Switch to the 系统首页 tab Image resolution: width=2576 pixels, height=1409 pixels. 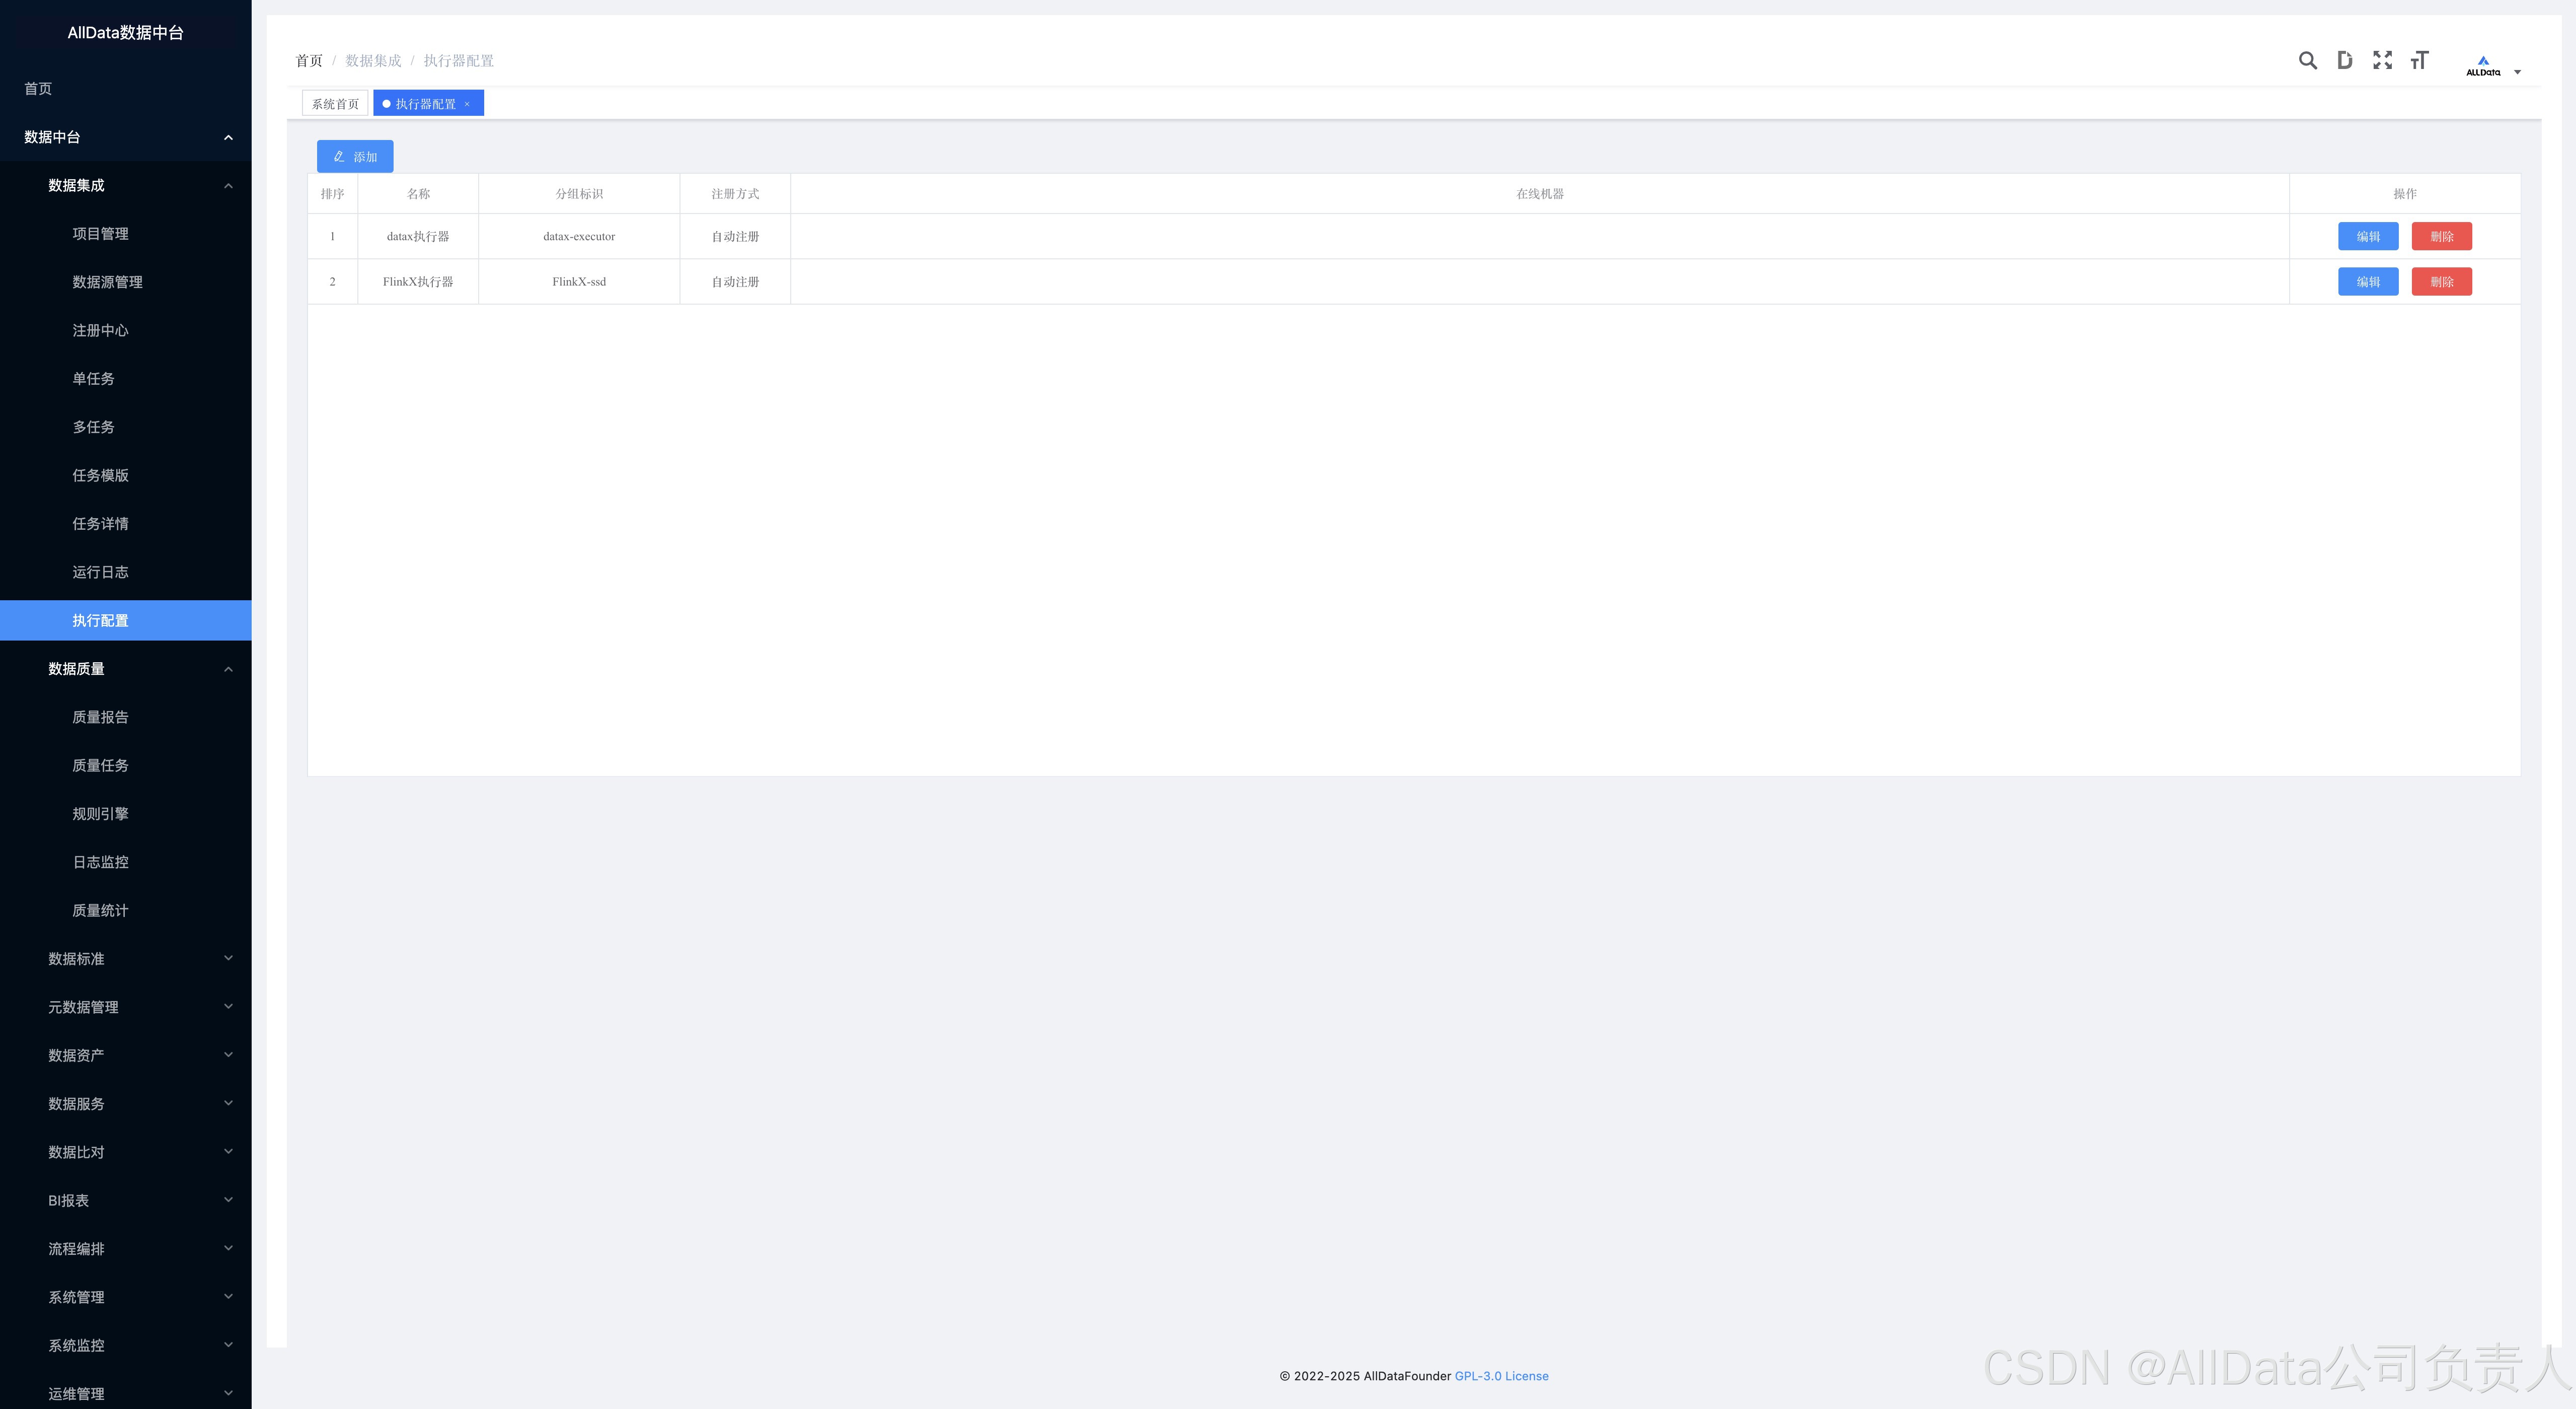coord(335,104)
